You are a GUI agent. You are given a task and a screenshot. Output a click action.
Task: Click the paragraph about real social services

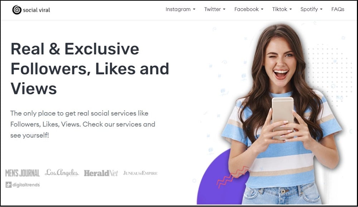(83, 124)
